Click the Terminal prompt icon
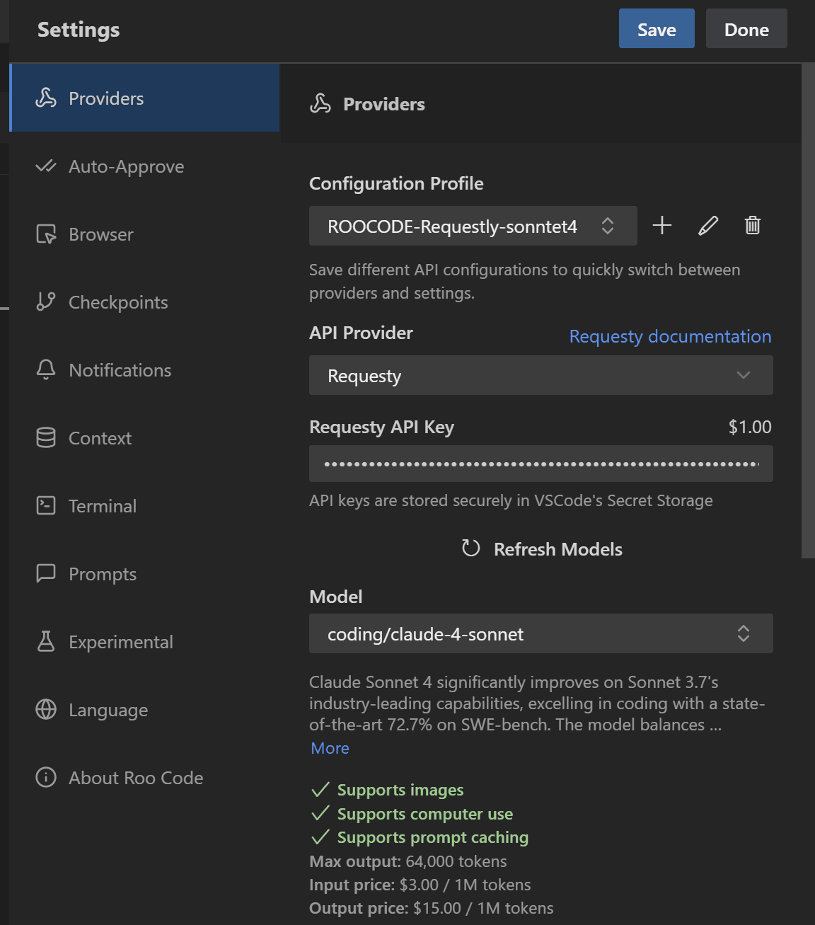Image resolution: width=815 pixels, height=925 pixels. [x=46, y=505]
